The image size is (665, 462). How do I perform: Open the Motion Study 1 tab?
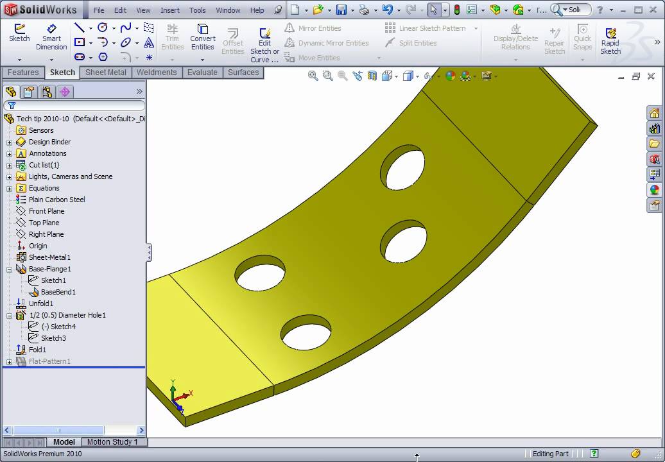click(x=112, y=442)
